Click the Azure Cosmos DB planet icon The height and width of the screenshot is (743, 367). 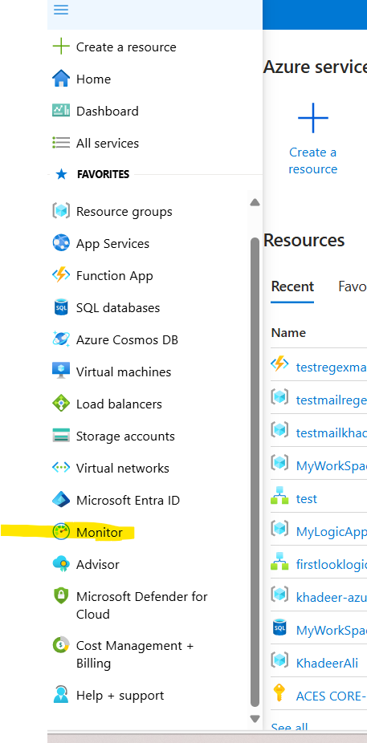click(61, 339)
